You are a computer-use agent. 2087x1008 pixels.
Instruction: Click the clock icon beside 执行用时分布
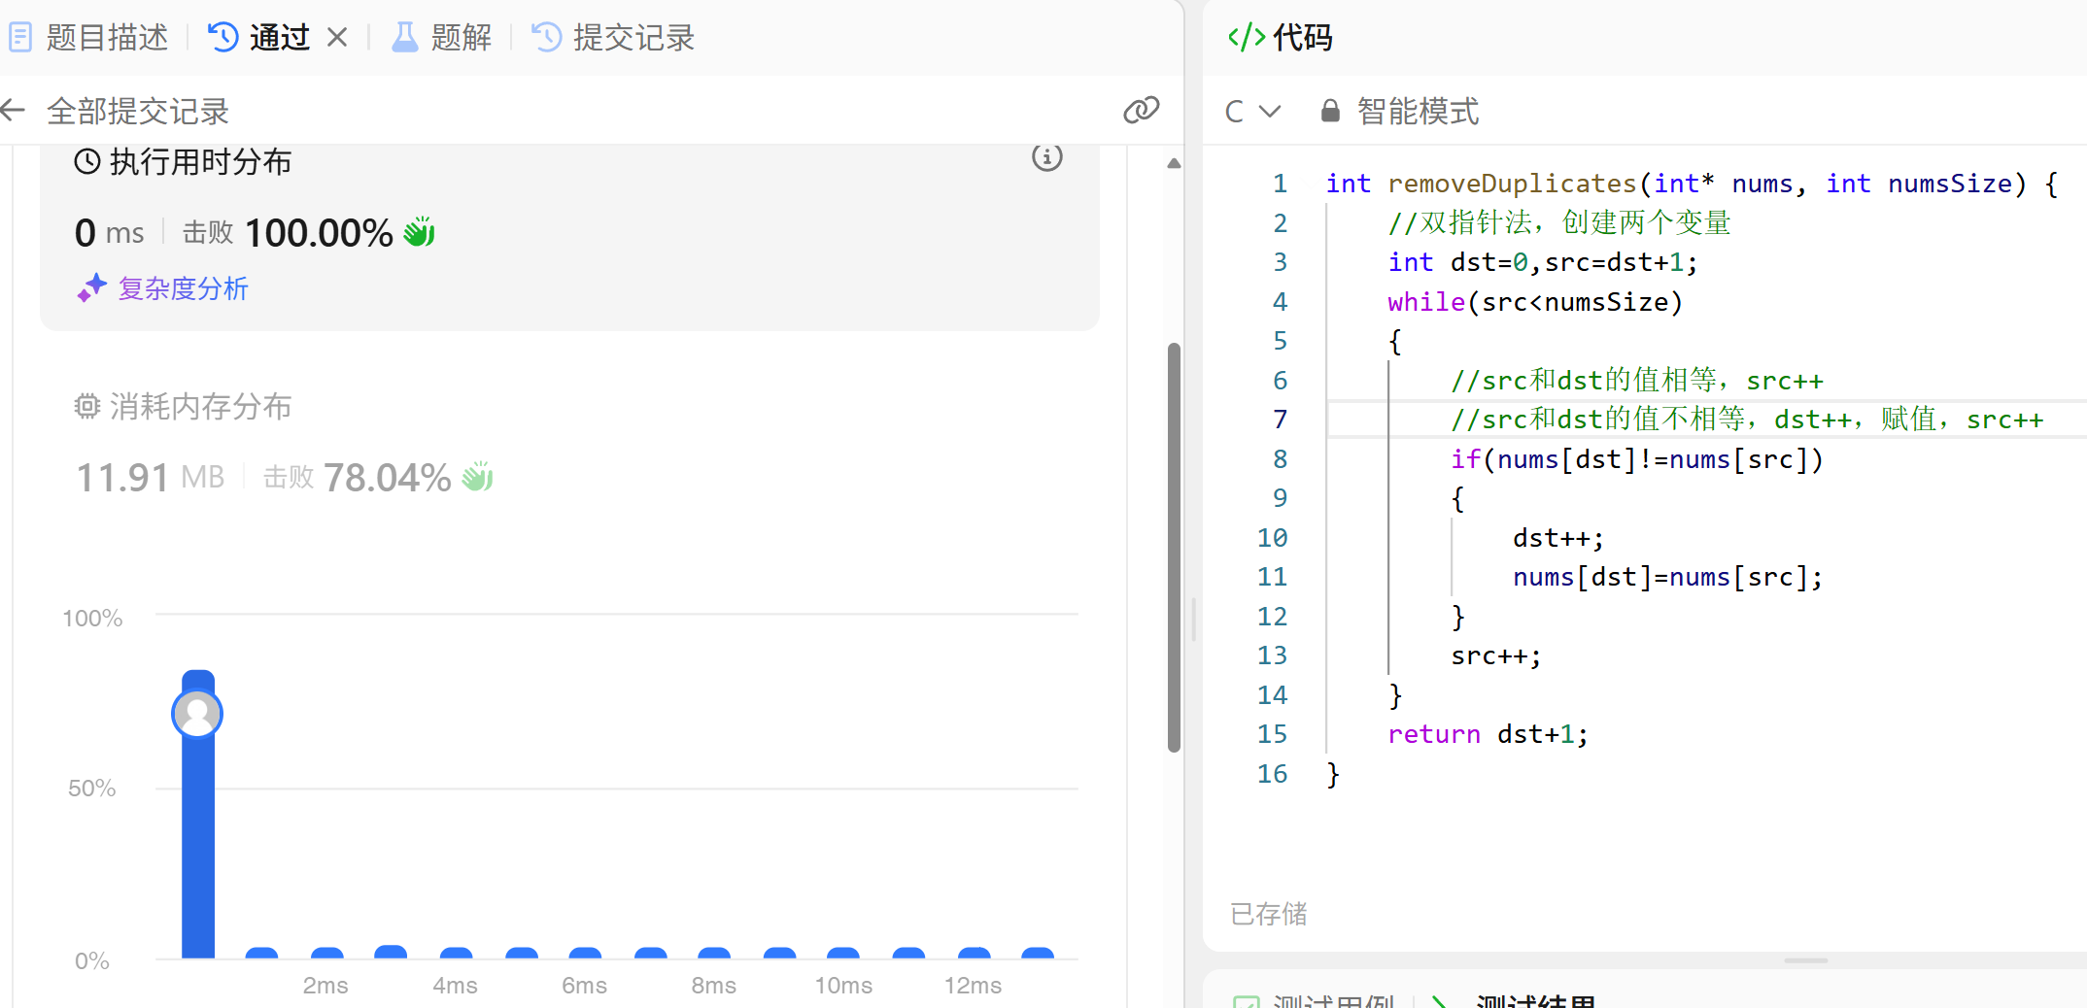point(87,161)
